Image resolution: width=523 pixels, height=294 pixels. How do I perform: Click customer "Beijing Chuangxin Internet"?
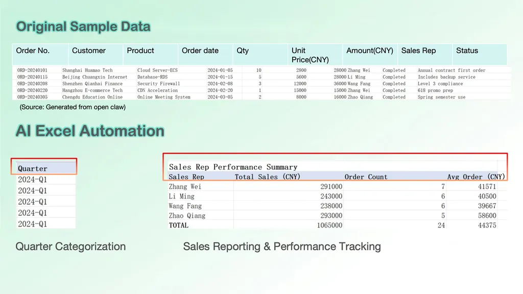(94, 77)
